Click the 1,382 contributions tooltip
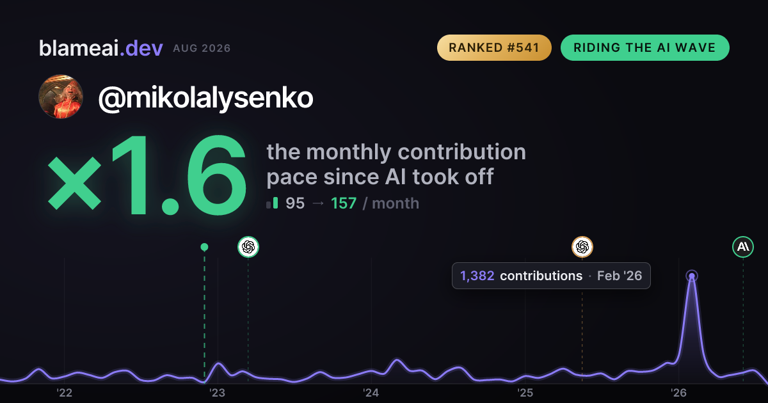Image resolution: width=768 pixels, height=403 pixels. pyautogui.click(x=551, y=276)
